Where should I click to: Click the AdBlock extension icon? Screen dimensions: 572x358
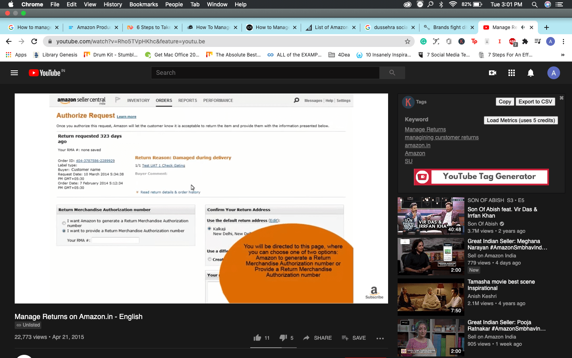tap(512, 41)
